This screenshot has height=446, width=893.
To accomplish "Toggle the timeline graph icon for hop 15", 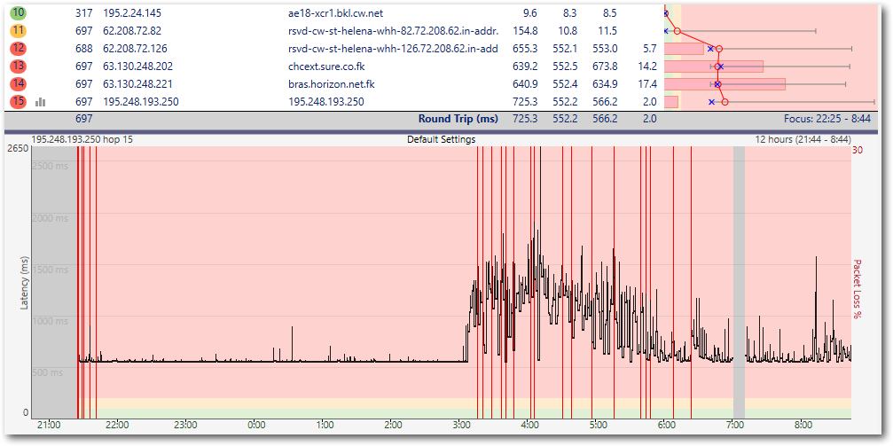I will [x=40, y=102].
